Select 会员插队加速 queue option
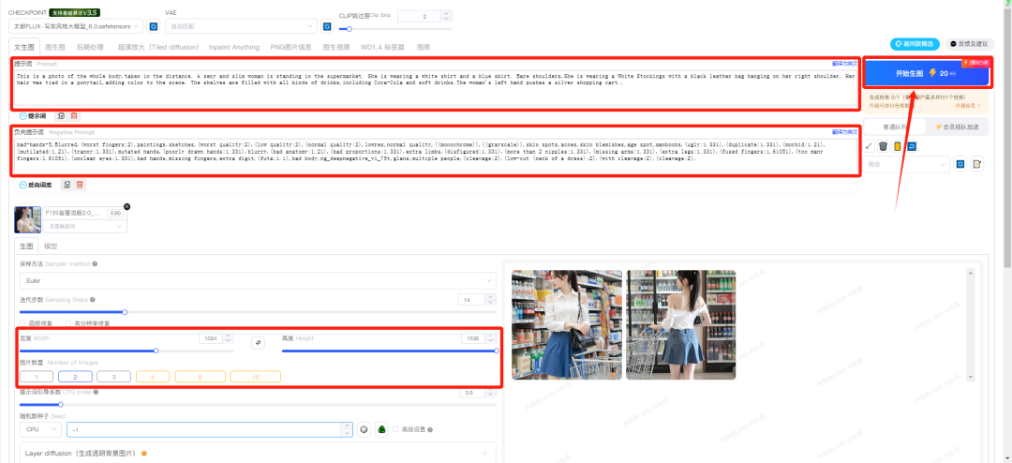 (x=958, y=127)
